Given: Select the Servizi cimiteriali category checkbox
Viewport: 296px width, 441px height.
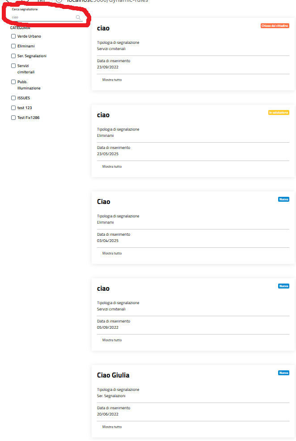Looking at the screenshot, I should point(13,66).
